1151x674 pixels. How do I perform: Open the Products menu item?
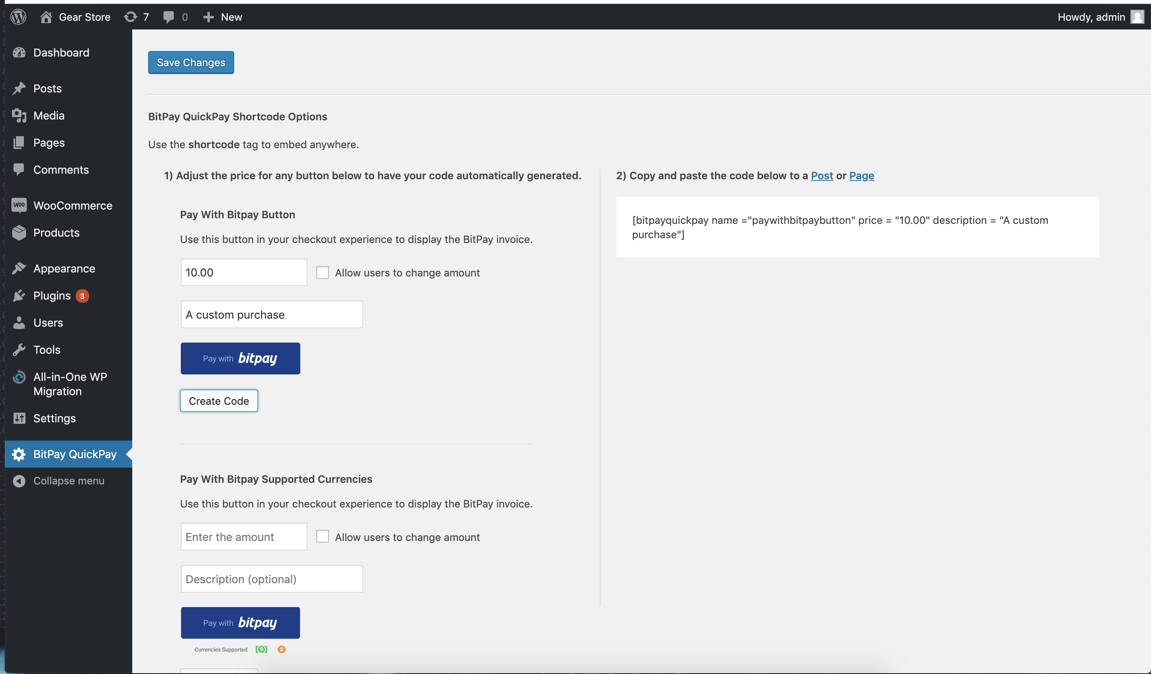point(56,233)
